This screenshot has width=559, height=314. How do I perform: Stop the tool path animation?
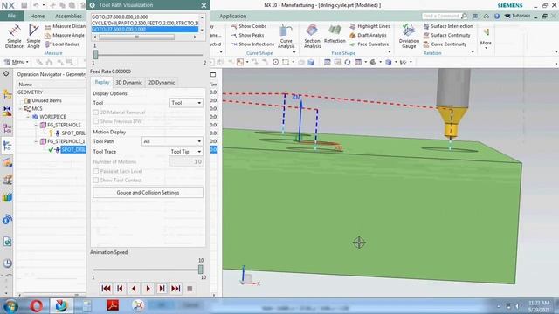(190, 289)
